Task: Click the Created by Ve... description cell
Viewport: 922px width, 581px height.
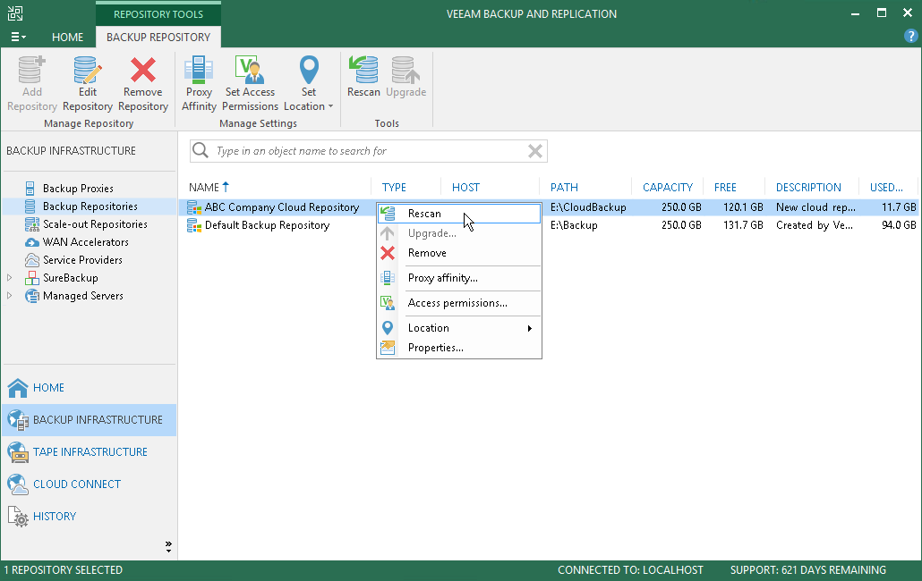Action: tap(815, 225)
